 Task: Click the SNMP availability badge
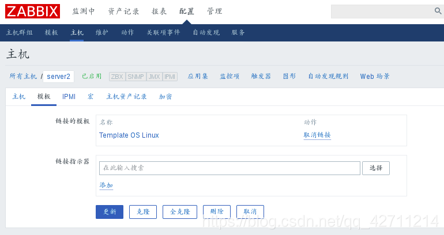136,77
